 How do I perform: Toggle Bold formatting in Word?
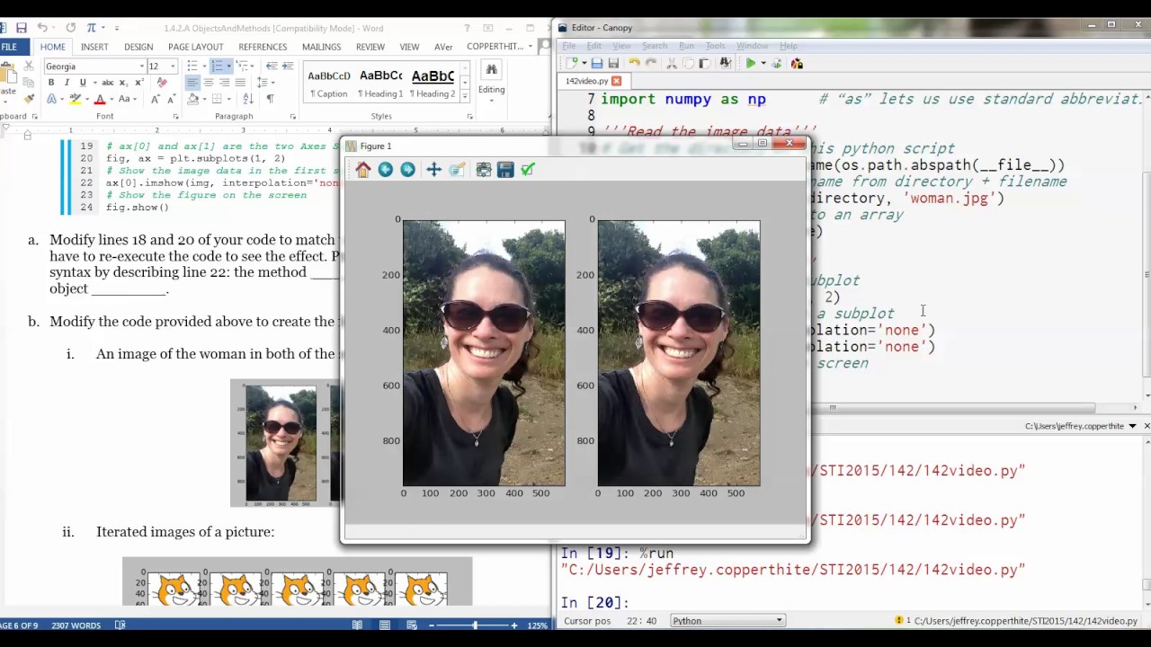click(51, 83)
